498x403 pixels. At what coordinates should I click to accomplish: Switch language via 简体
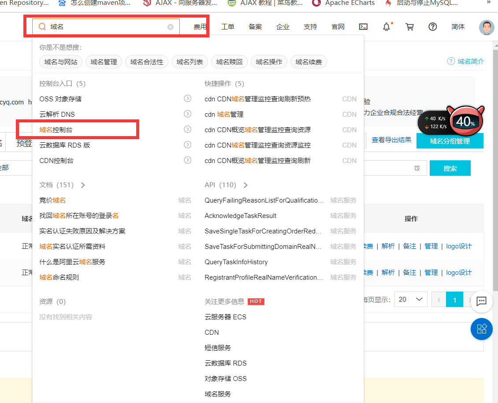[458, 27]
